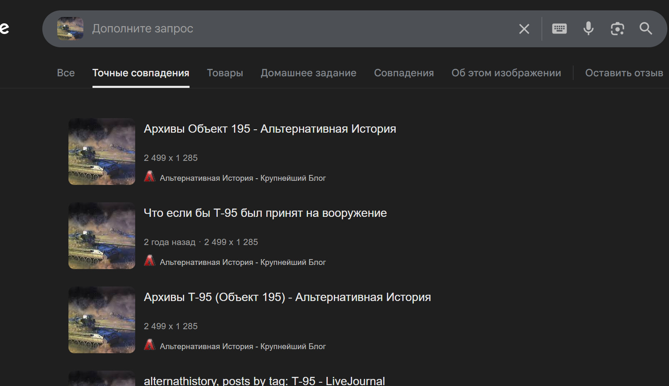Click thumbnail of 'Архивы Объект 195' result

[x=102, y=151]
